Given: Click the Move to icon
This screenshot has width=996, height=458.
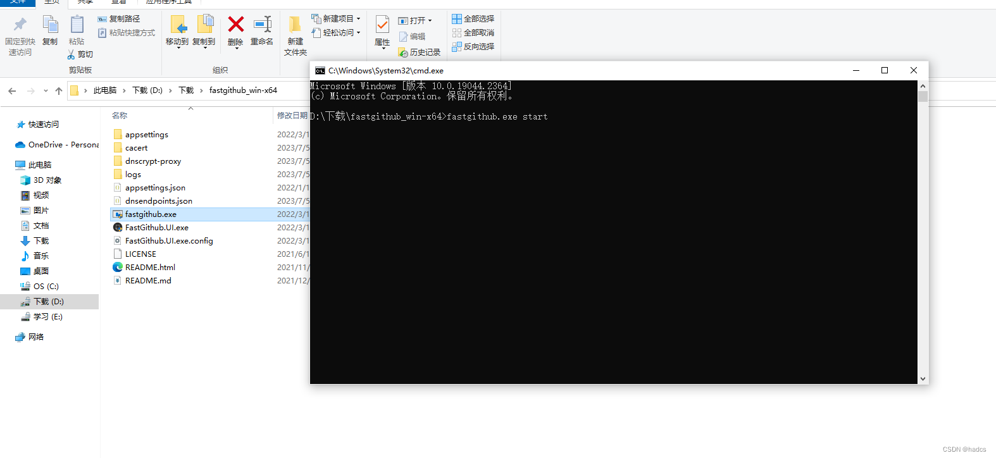Looking at the screenshot, I should pyautogui.click(x=178, y=25).
